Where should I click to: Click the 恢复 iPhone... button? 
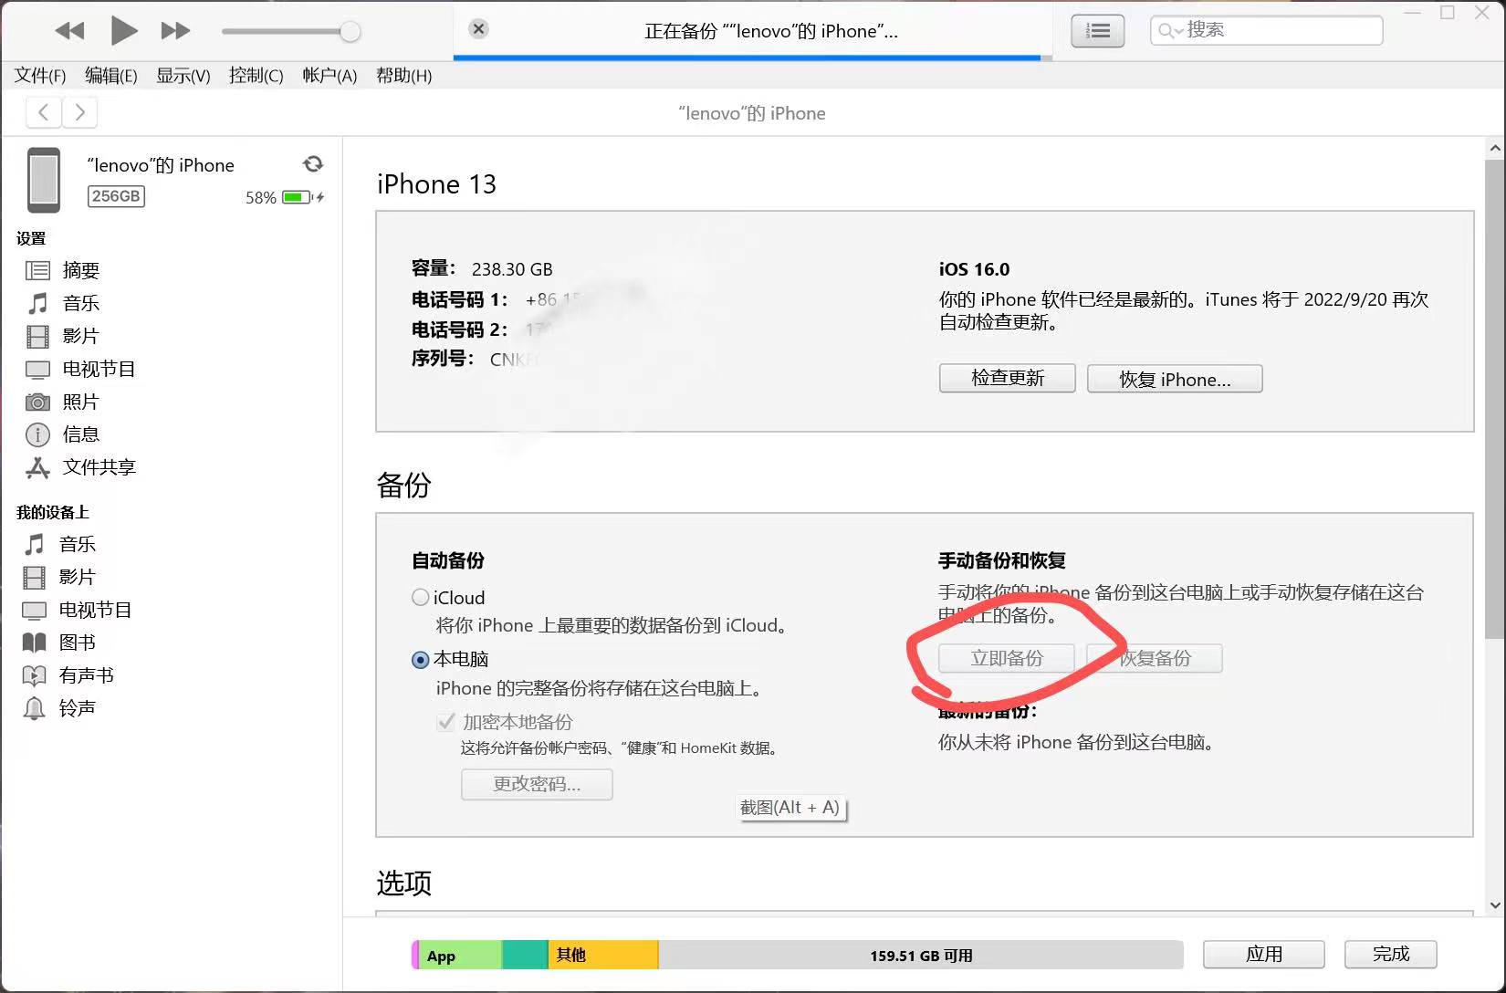pyautogui.click(x=1175, y=379)
